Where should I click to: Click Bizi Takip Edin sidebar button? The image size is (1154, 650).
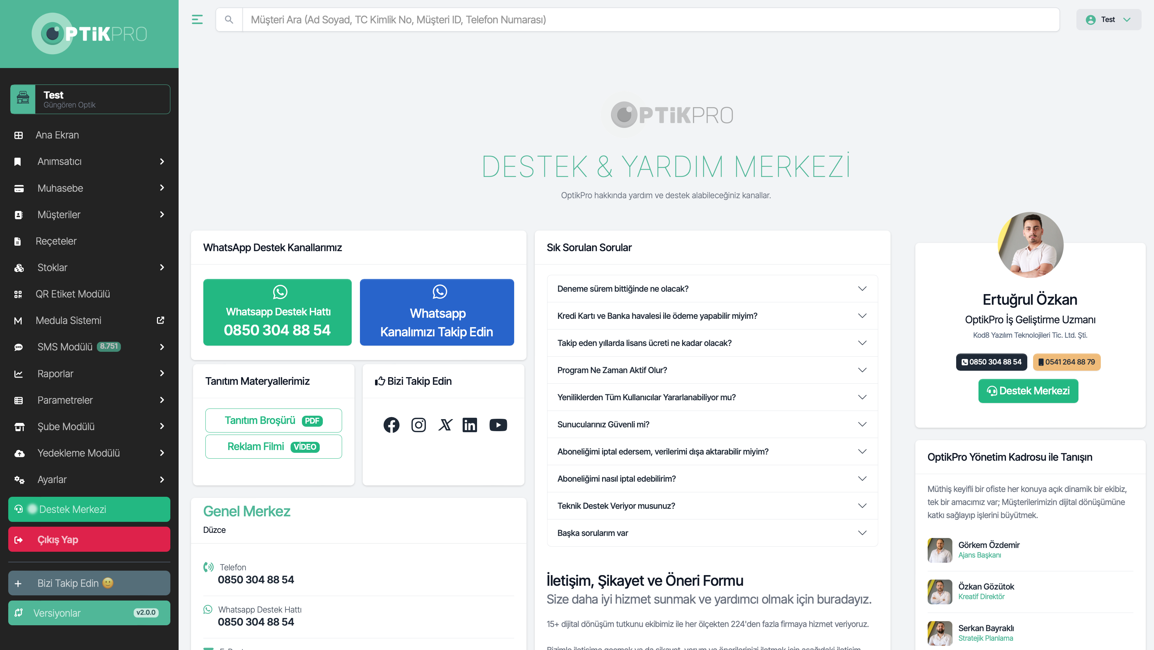click(89, 583)
